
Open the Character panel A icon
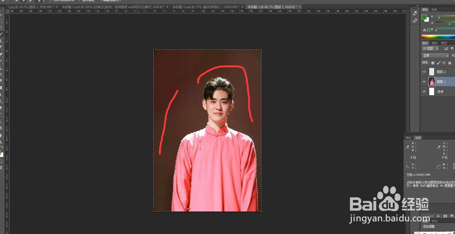click(x=415, y=20)
